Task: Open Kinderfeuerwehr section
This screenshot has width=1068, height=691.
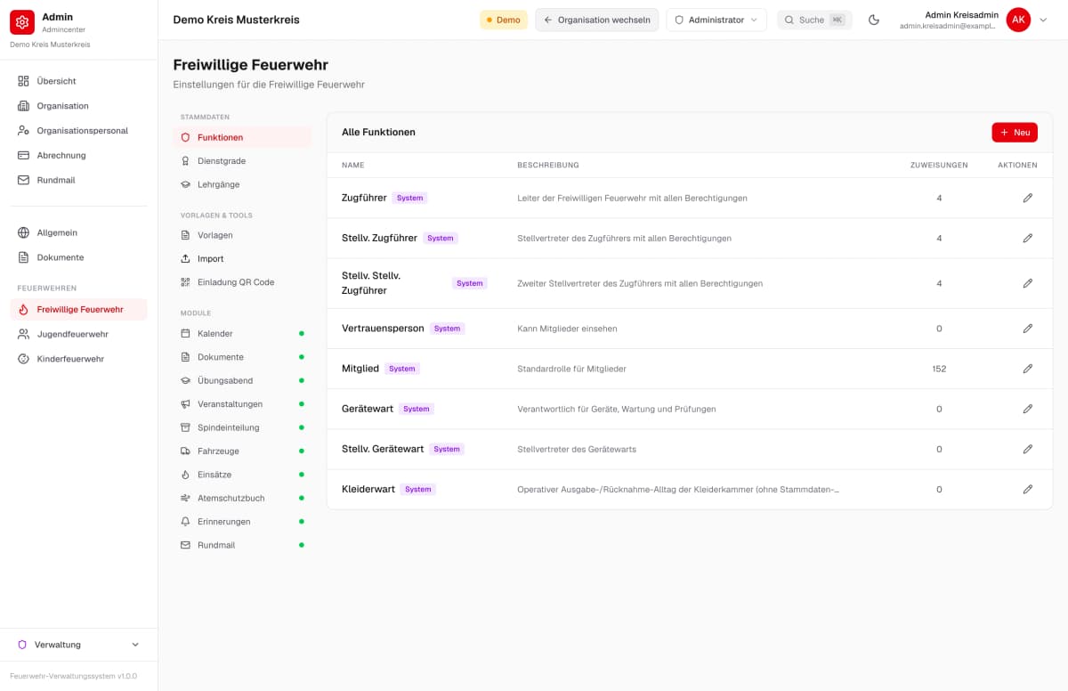Action: coord(78,359)
